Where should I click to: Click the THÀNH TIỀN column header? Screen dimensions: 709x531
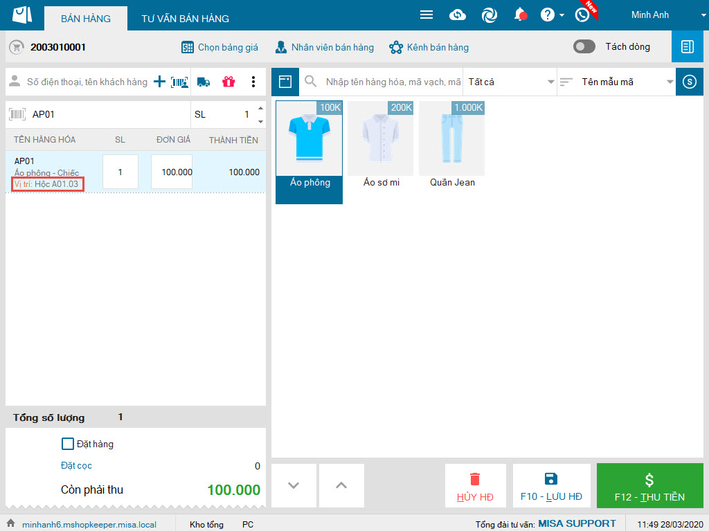pos(233,141)
